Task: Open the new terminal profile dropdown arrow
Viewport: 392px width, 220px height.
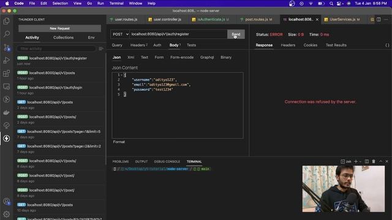Action: click(x=360, y=161)
